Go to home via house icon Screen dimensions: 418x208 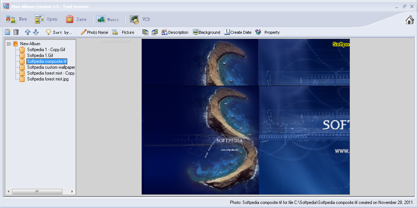[x=410, y=20]
